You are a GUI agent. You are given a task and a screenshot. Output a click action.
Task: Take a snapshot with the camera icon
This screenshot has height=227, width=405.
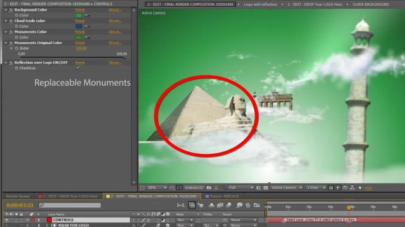click(209, 188)
